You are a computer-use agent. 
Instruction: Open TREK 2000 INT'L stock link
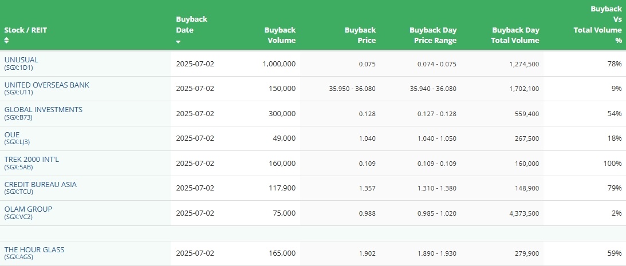tap(32, 160)
